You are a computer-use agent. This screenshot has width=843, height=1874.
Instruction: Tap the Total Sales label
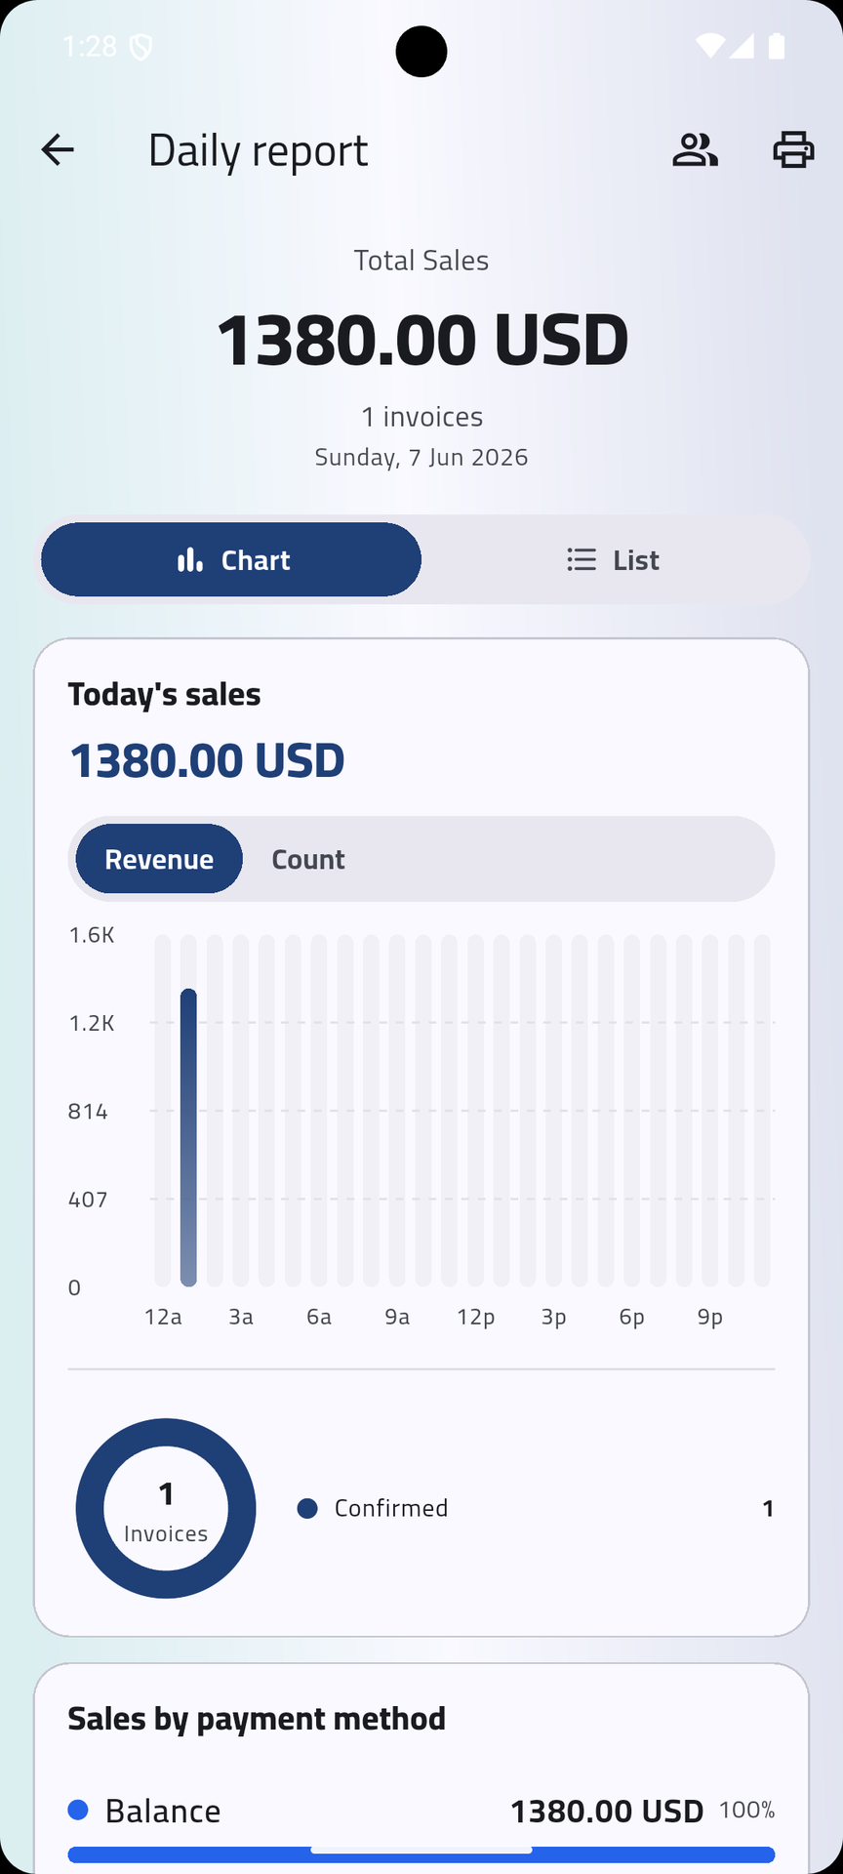421,261
